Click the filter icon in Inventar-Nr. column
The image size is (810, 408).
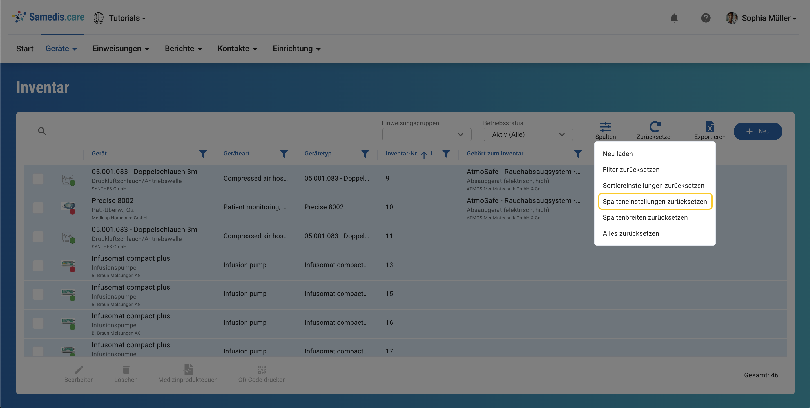tap(446, 154)
